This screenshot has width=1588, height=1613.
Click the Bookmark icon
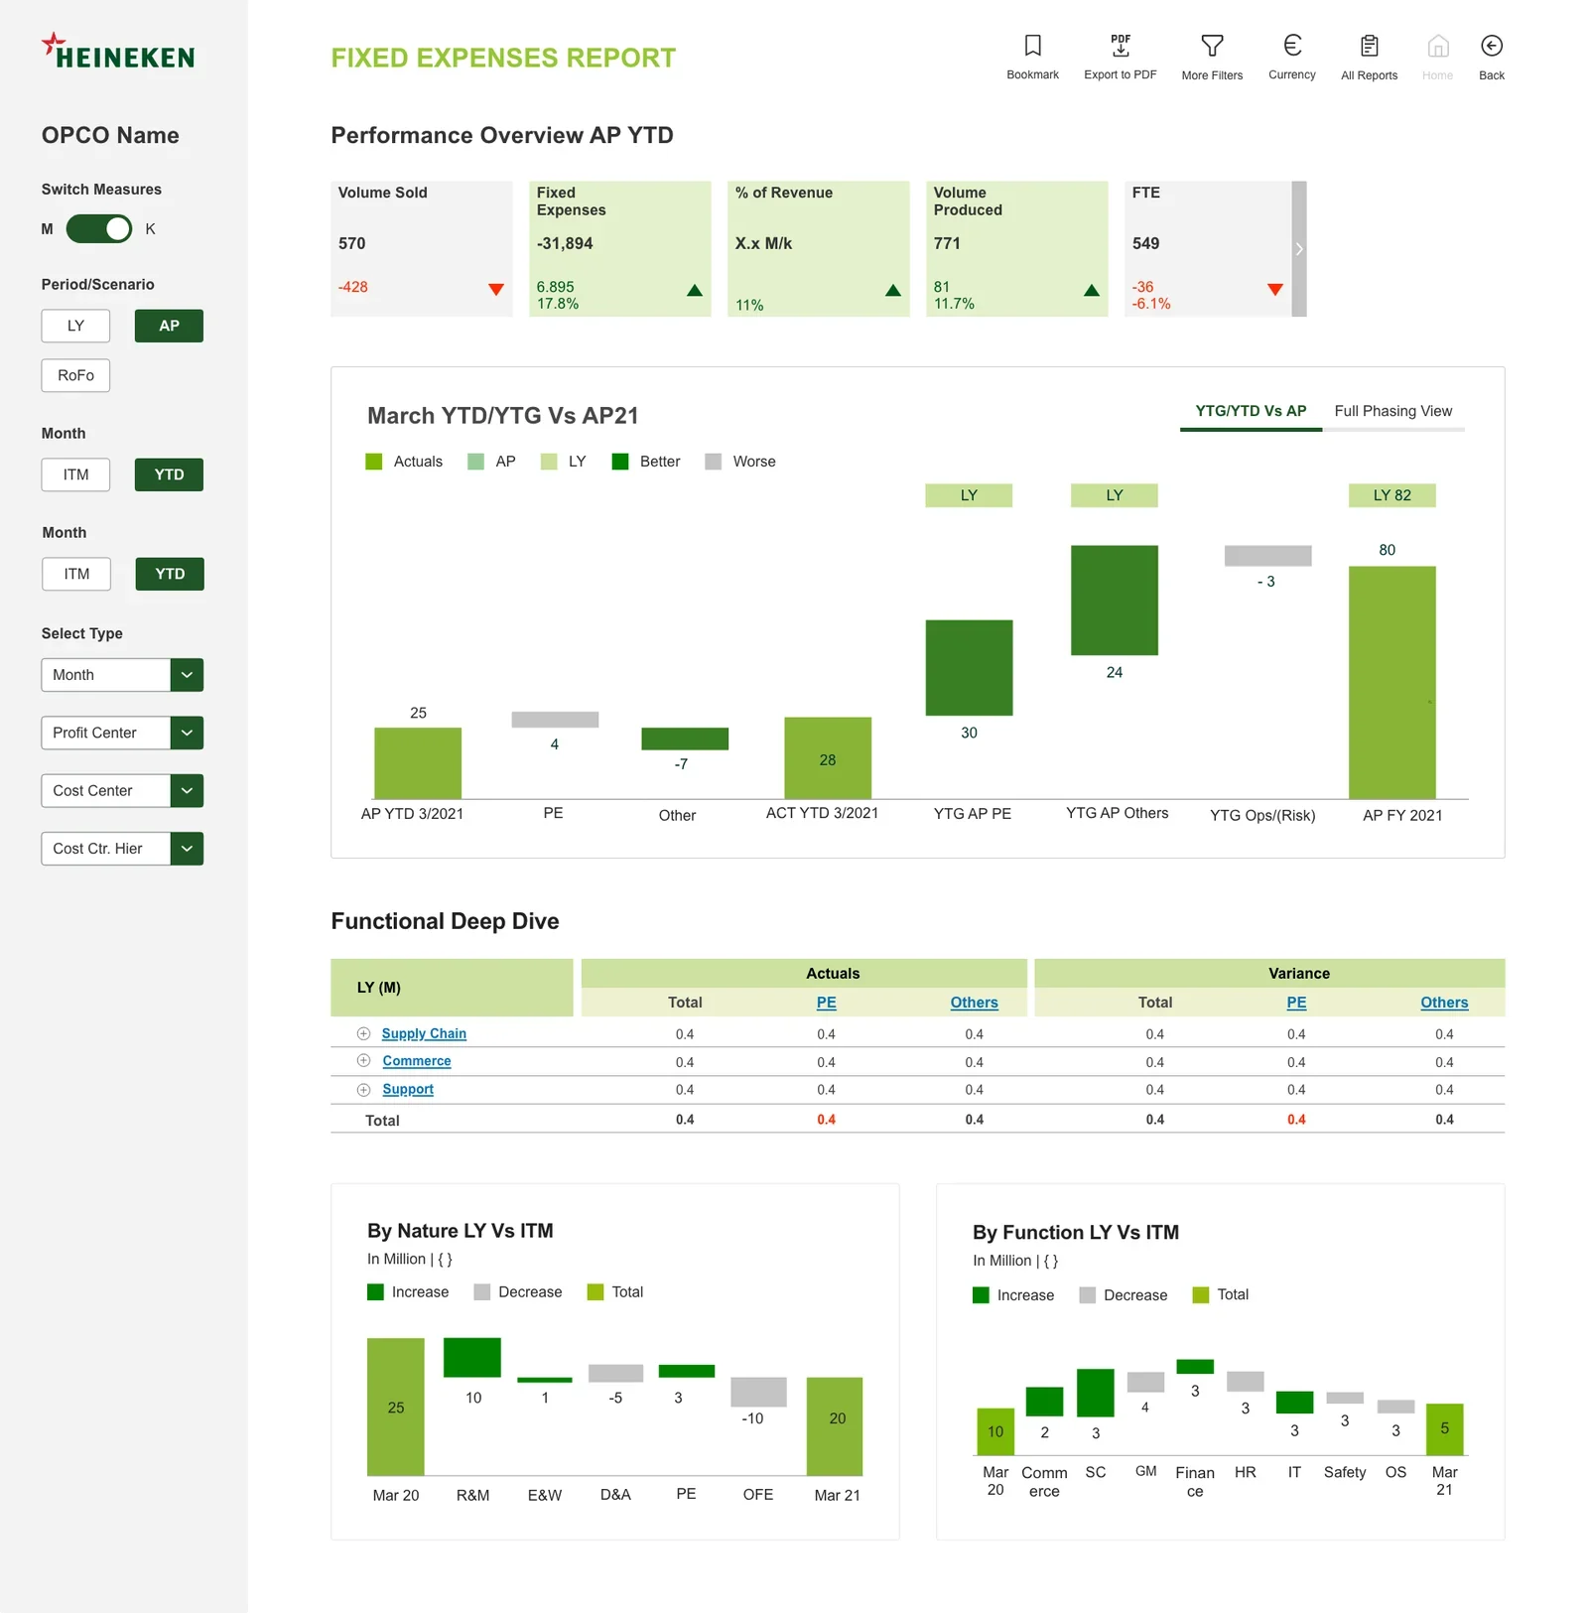(1032, 46)
